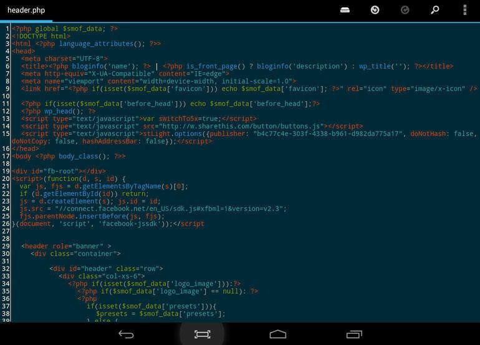Open the three-dot overflow menu
This screenshot has height=345, width=480.
[464, 10]
